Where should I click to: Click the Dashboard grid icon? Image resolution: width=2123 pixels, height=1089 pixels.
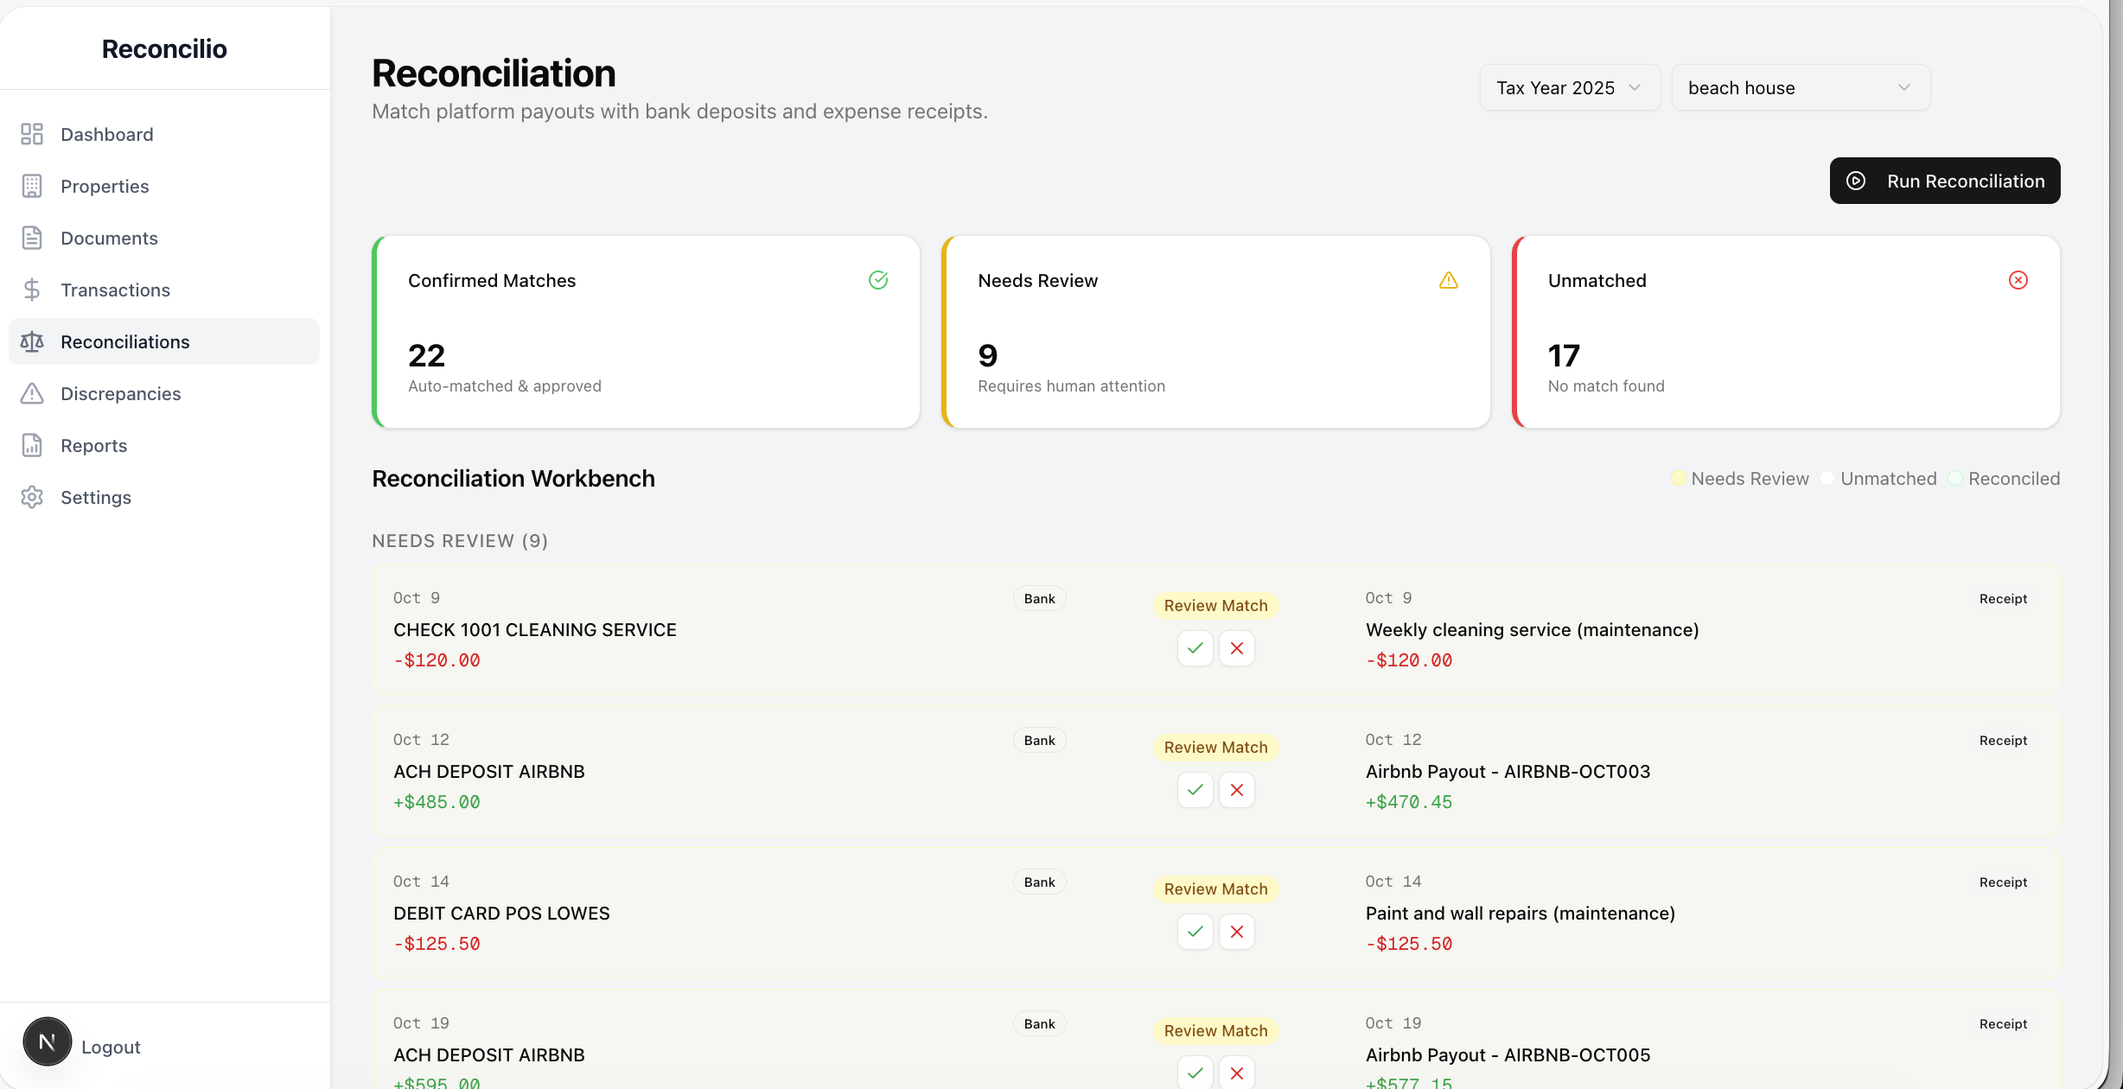(32, 134)
